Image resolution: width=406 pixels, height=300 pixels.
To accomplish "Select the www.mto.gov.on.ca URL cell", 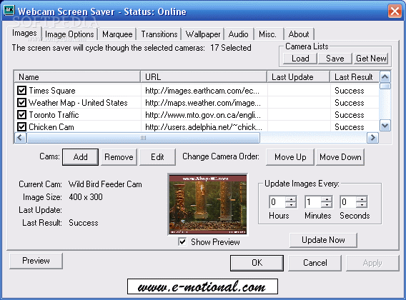I will pos(203,115).
